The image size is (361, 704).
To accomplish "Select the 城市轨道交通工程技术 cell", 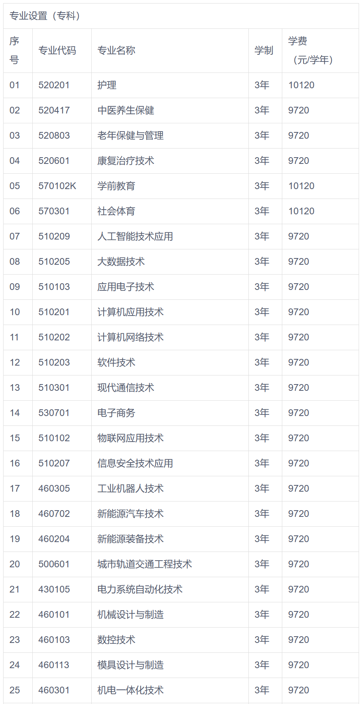I will pyautogui.click(x=144, y=564).
